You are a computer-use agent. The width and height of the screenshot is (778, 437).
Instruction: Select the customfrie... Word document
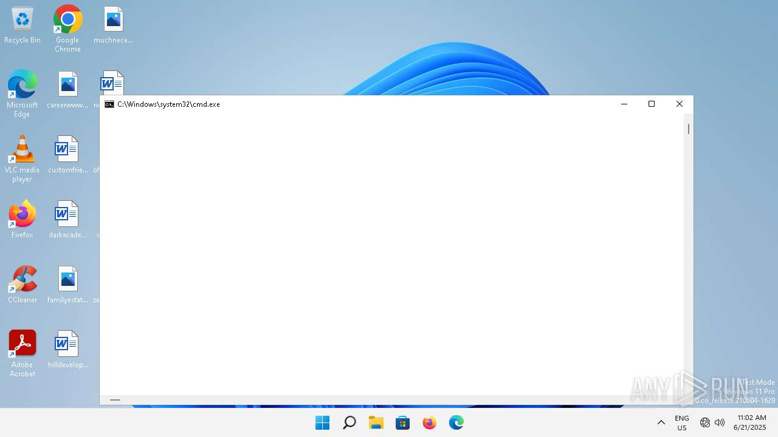[x=67, y=155]
